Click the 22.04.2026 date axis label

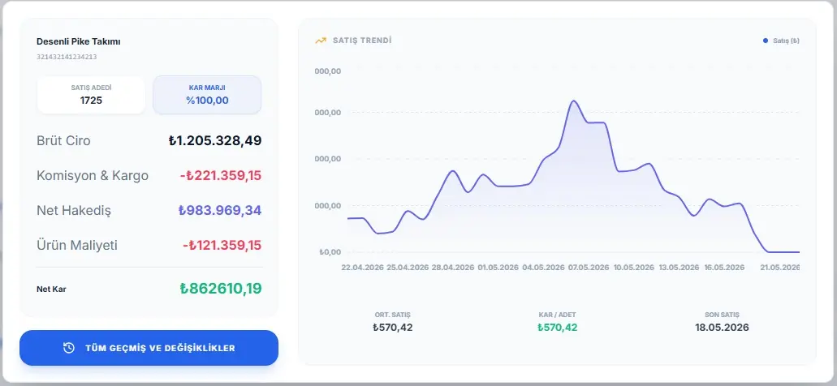[362, 268]
